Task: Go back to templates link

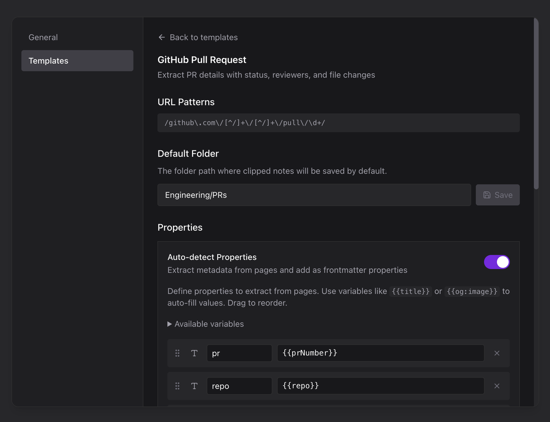Action: [x=198, y=37]
